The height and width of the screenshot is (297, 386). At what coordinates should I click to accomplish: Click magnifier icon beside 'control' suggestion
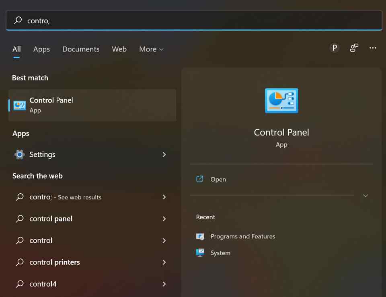point(20,240)
